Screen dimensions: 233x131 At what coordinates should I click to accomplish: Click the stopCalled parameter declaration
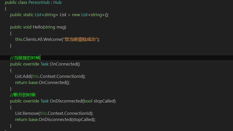click(x=105, y=101)
